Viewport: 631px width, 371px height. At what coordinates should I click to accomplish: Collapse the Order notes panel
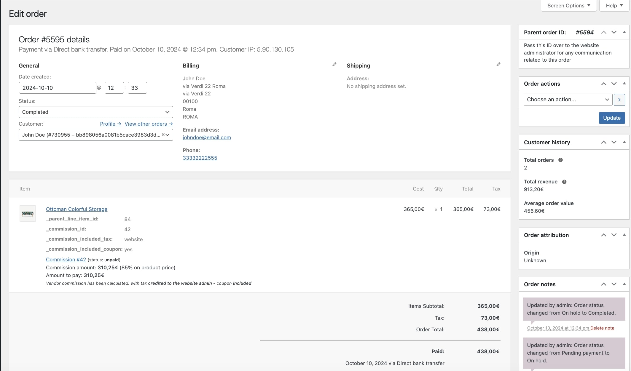(624, 284)
